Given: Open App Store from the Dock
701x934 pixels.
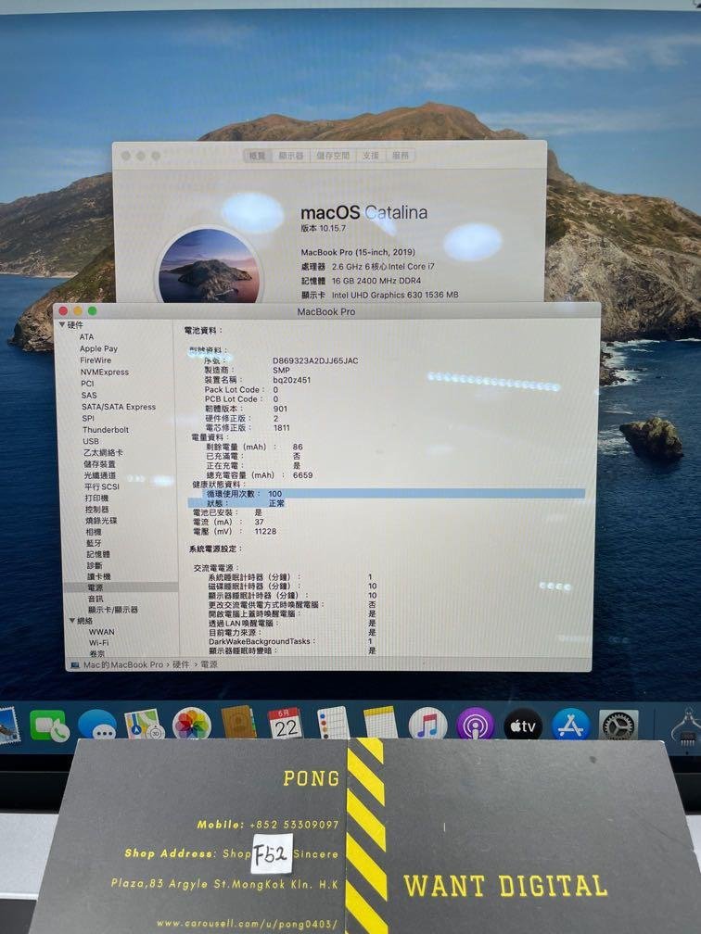Looking at the screenshot, I should pyautogui.click(x=570, y=725).
